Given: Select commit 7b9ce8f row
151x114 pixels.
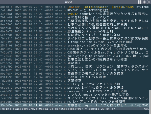Looking at the screenshot, I should (x=74, y=17).
